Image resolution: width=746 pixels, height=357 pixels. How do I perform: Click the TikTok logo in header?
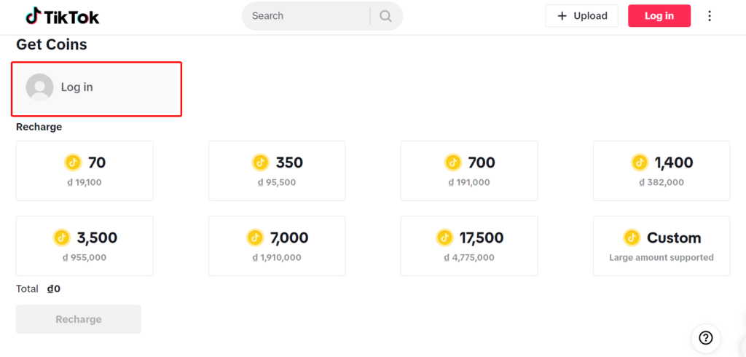click(63, 16)
